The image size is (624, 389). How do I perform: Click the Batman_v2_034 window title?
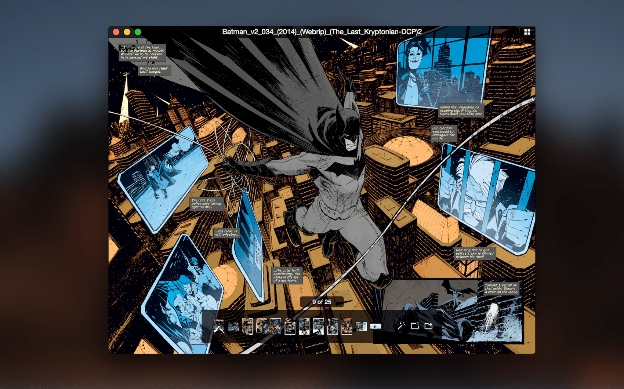coord(322,32)
